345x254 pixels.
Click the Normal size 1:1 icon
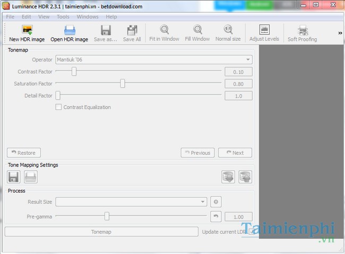point(228,30)
